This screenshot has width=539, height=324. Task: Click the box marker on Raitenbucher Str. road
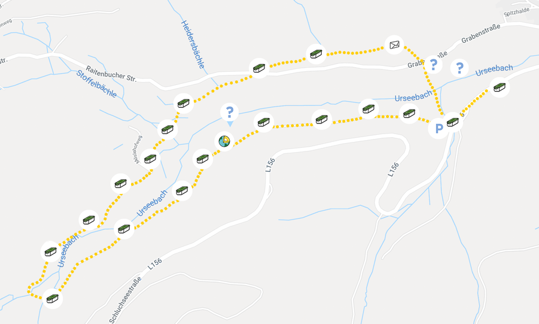(x=259, y=68)
